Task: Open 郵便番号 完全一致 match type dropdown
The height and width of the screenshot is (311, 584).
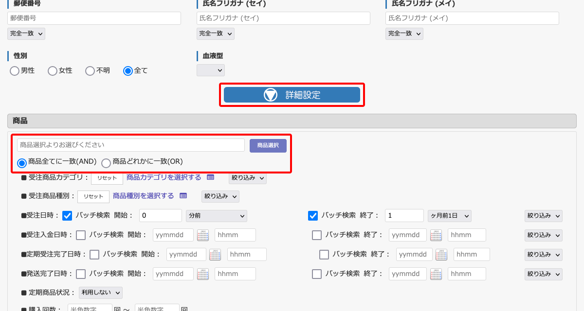Action: pyautogui.click(x=26, y=34)
